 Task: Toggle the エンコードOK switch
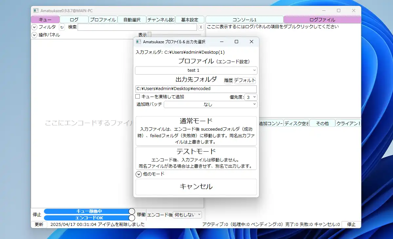coord(89,218)
